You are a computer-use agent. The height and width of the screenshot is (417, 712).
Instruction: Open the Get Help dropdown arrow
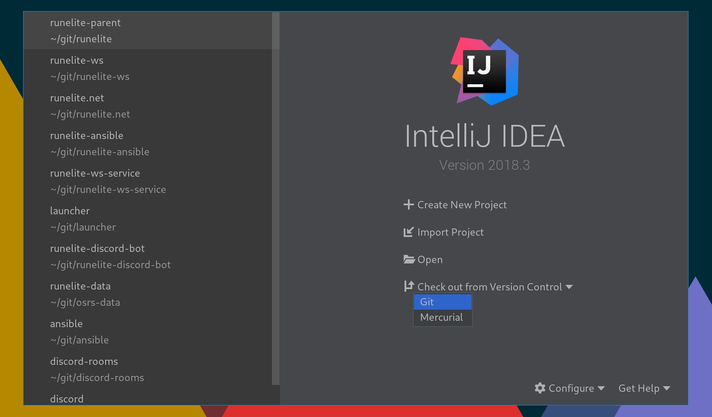tap(666, 388)
